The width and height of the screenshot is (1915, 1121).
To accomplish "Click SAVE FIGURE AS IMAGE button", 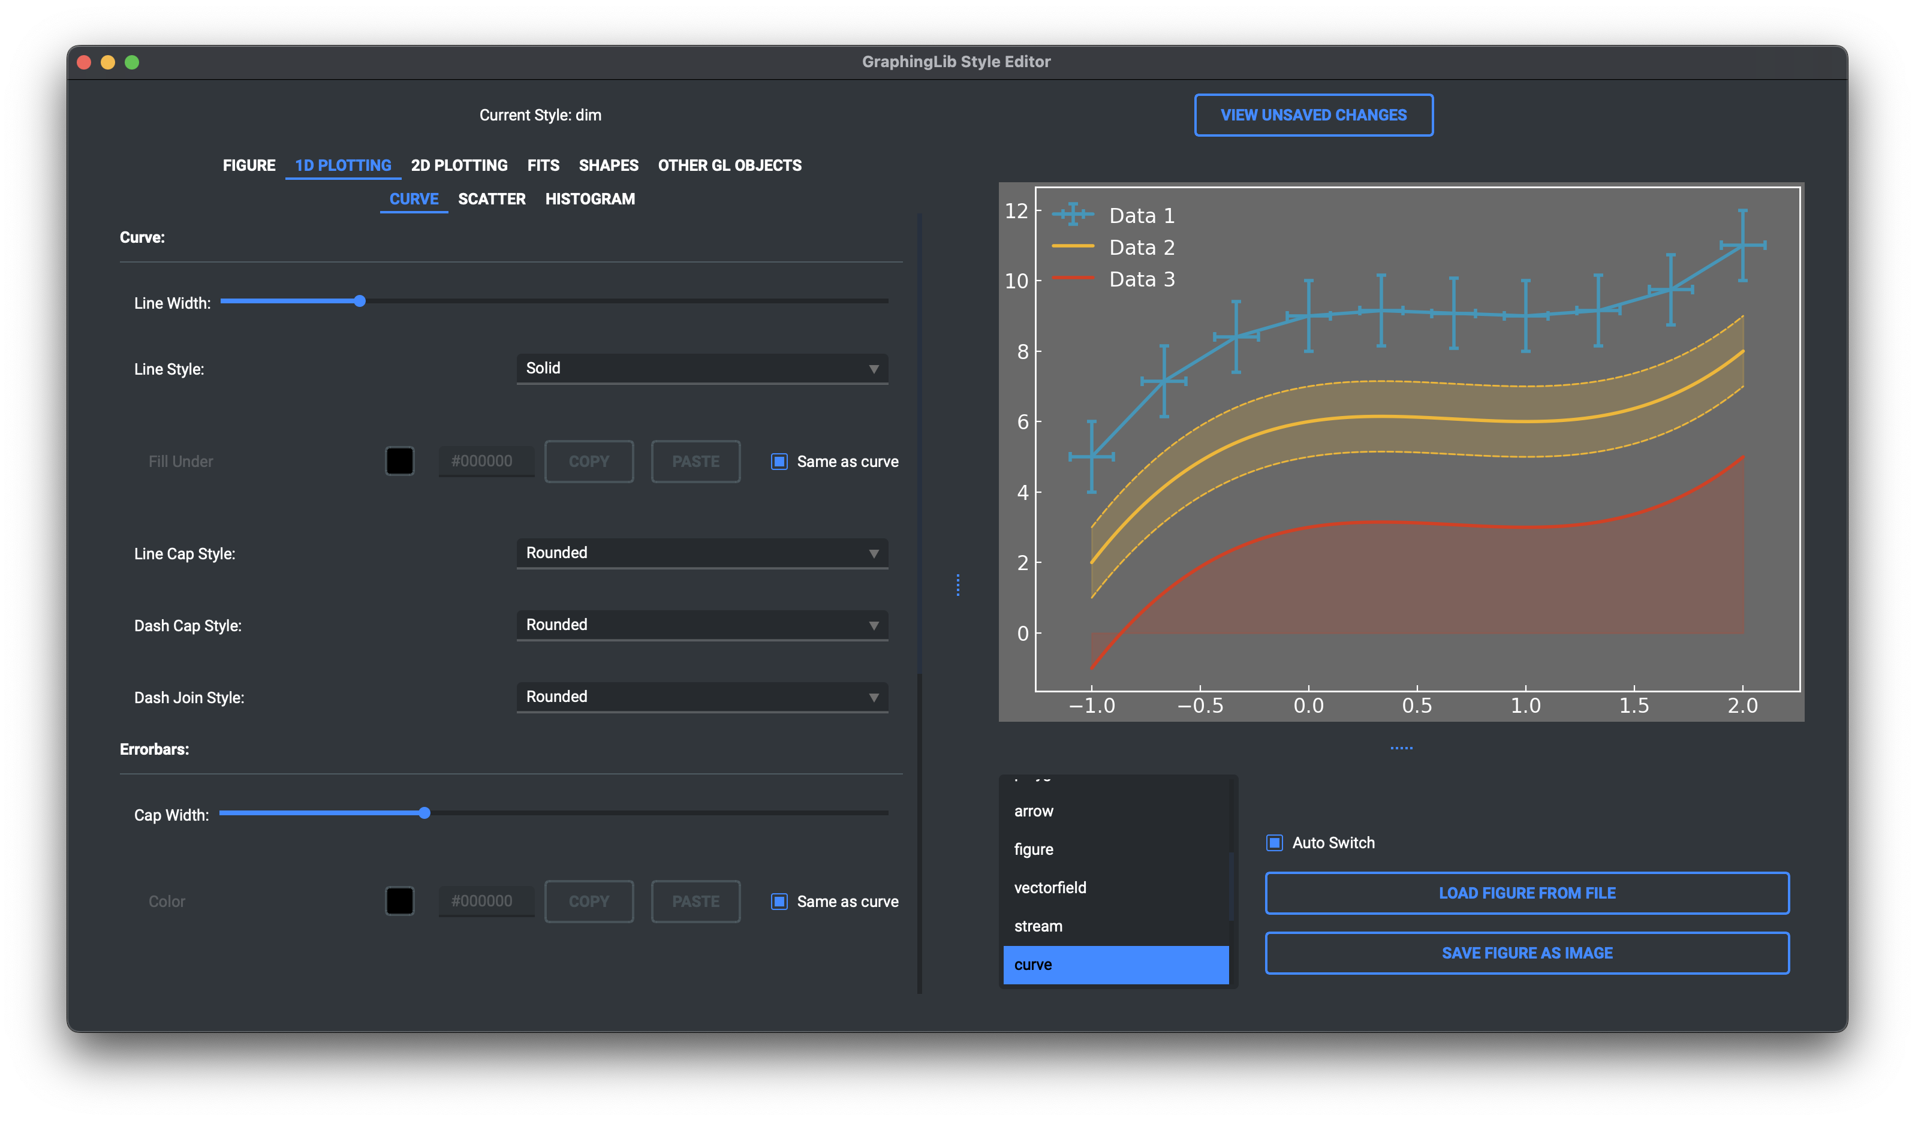I will pos(1526,953).
